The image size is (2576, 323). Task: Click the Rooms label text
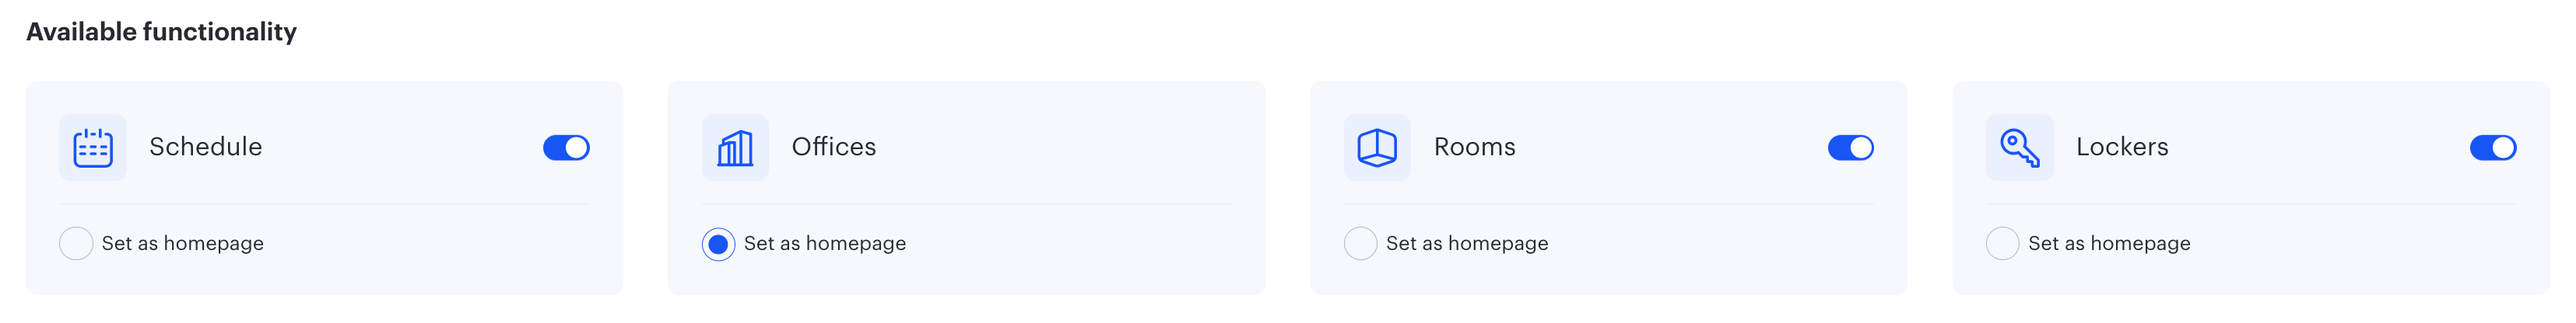pyautogui.click(x=1475, y=147)
